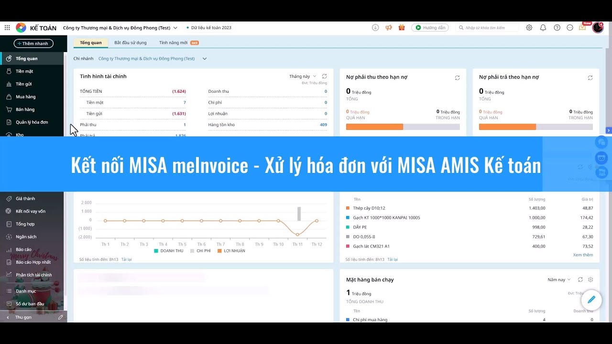This screenshot has width=612, height=344.
Task: Collapse the sidebar with Thu gọn
Action: tap(23, 317)
